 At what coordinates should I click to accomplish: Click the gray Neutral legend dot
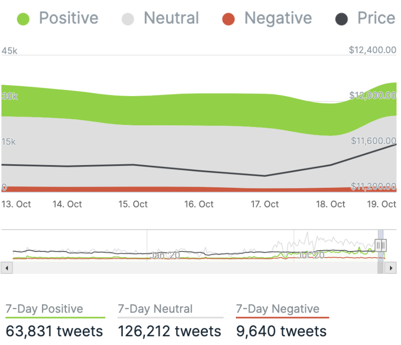click(128, 19)
